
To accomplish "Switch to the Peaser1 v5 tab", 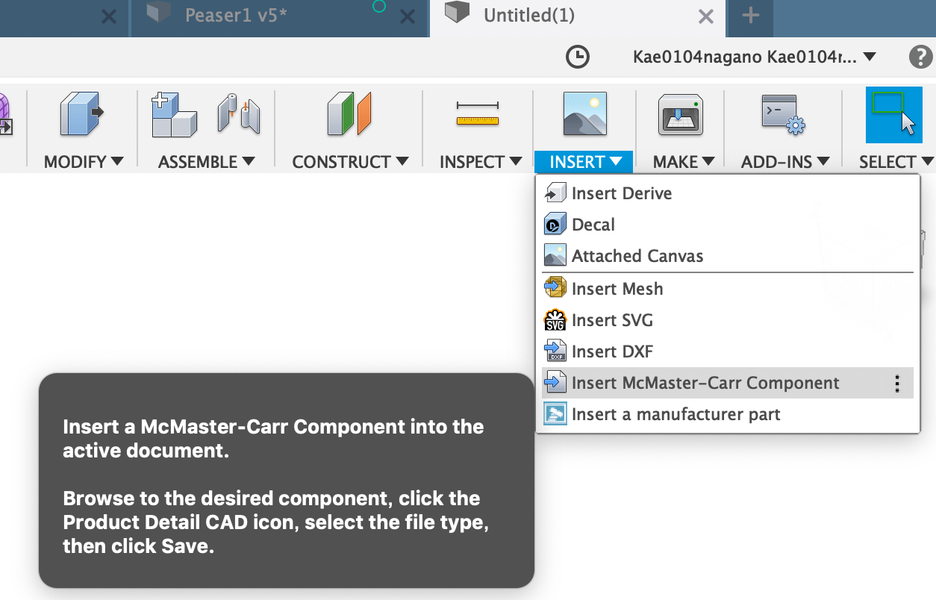I will [236, 16].
